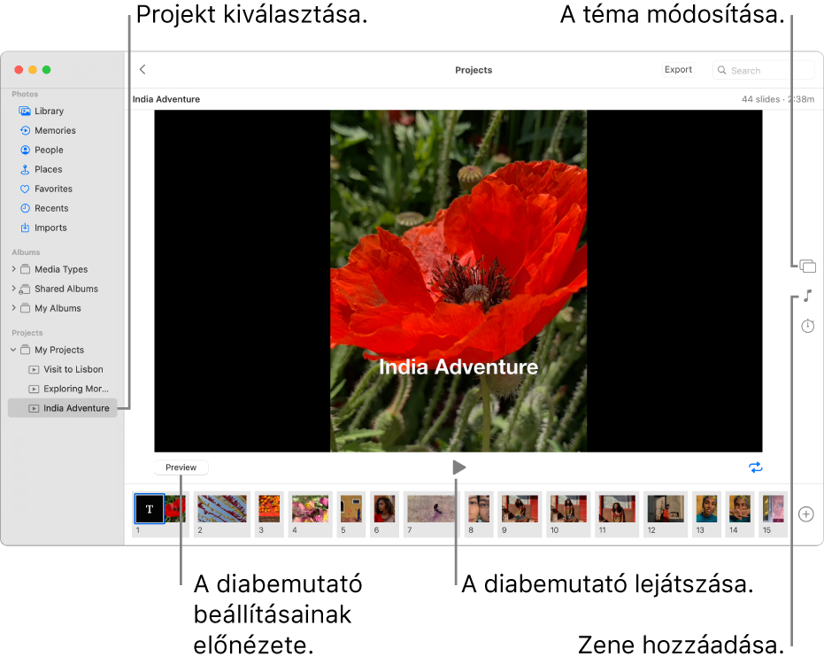The image size is (824, 664).
Task: Select slide thumbnail 7
Action: point(431,508)
